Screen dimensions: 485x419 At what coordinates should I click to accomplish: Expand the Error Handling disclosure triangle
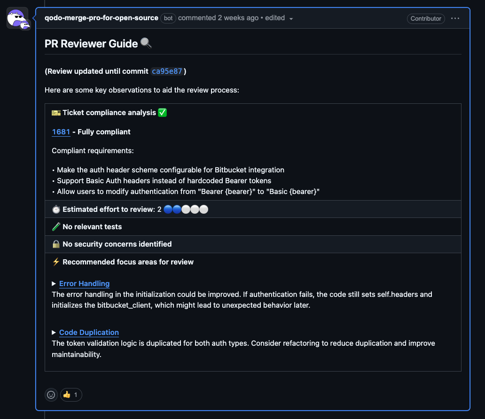point(54,284)
